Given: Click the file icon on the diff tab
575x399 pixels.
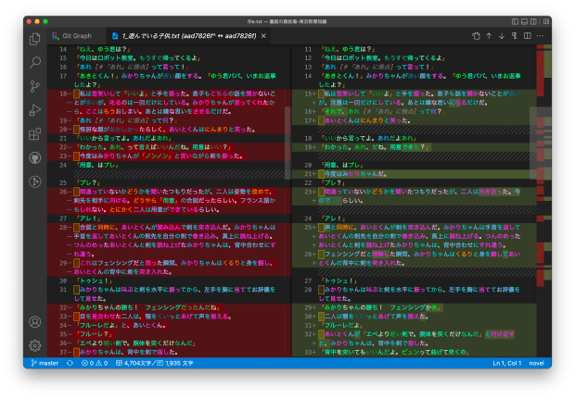Looking at the screenshot, I should pyautogui.click(x=115, y=36).
